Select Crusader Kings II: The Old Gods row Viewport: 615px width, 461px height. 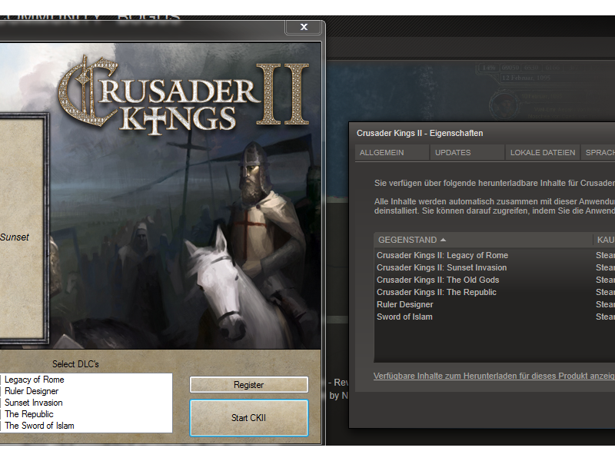click(x=437, y=280)
